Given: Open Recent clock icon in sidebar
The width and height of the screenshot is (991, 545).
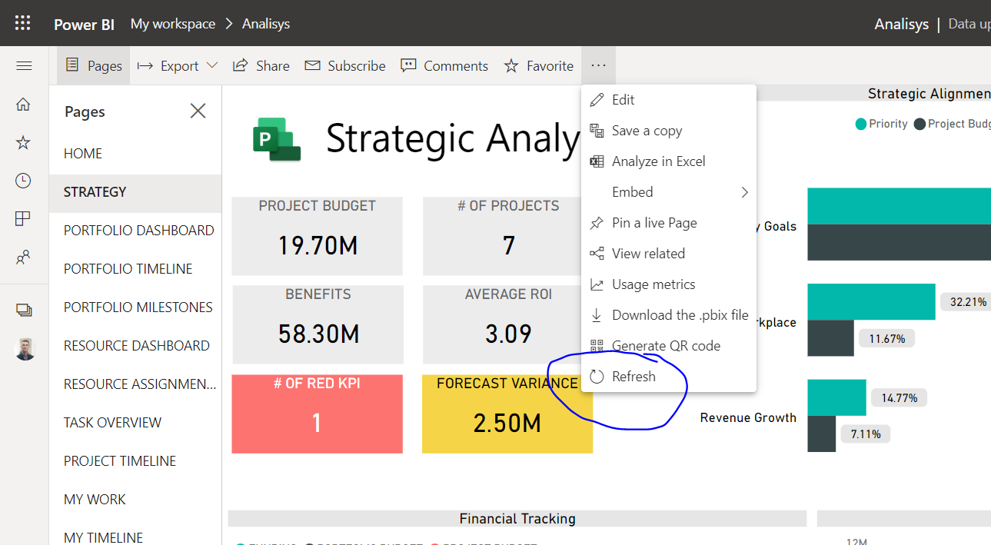Looking at the screenshot, I should (x=24, y=181).
